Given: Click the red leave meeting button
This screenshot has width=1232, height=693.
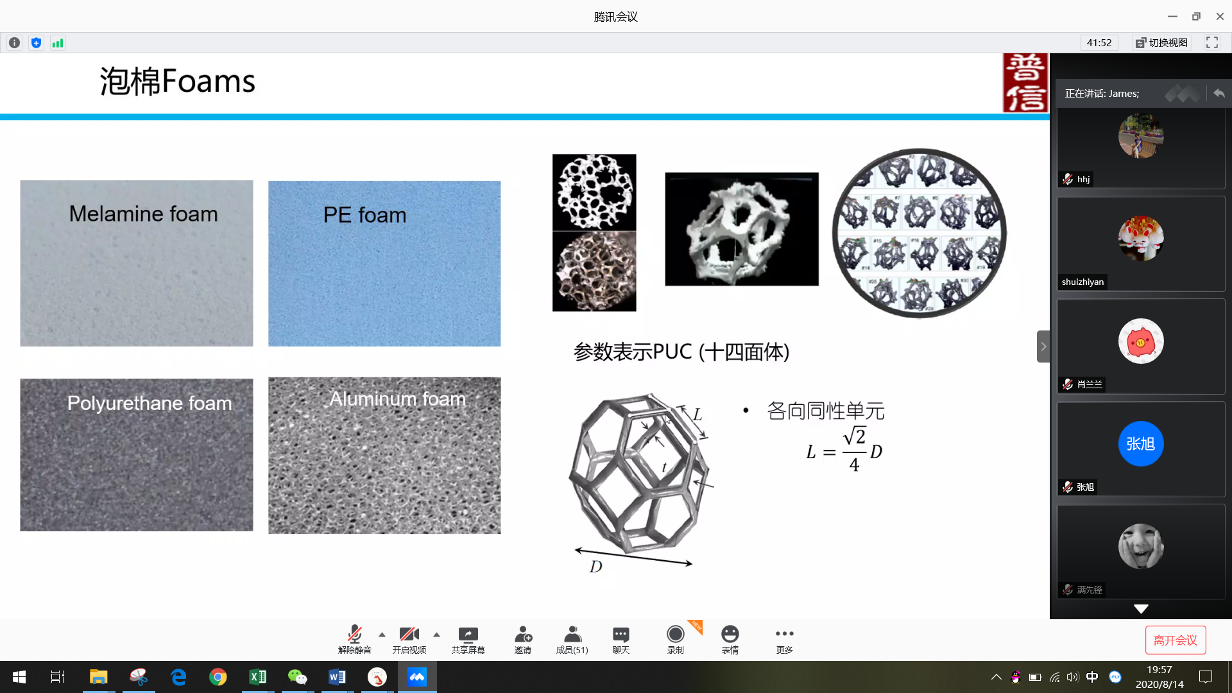Looking at the screenshot, I should tap(1175, 640).
